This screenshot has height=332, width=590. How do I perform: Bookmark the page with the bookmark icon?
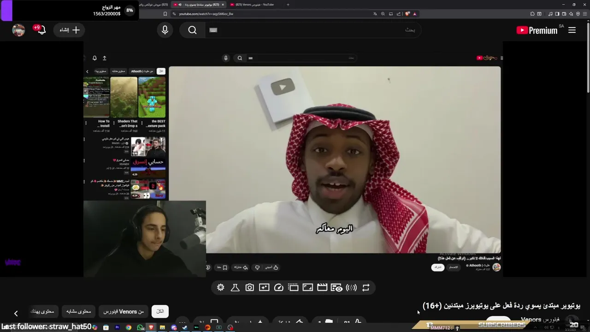(x=165, y=14)
